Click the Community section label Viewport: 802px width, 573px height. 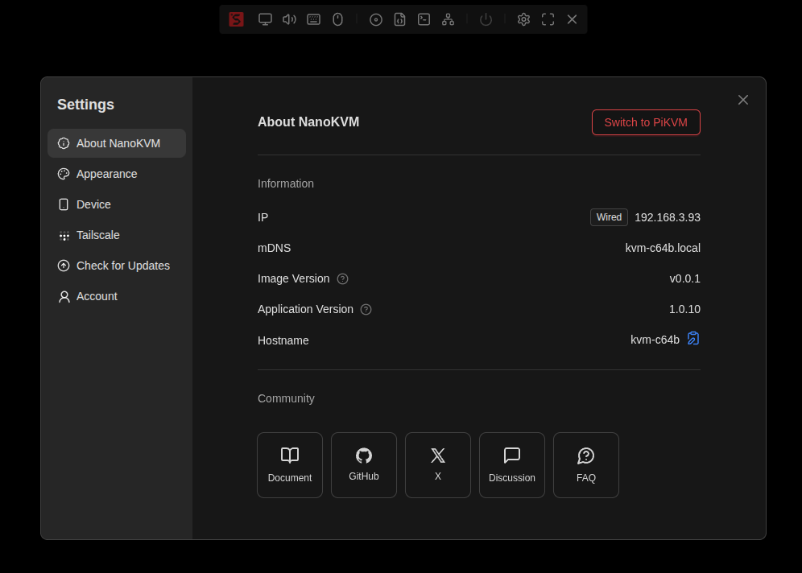click(286, 398)
